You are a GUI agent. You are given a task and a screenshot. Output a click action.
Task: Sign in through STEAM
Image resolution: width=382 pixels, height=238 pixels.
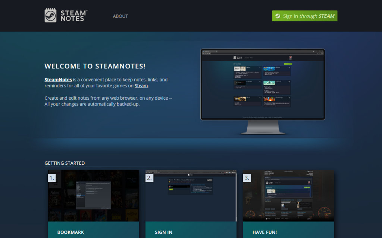[x=304, y=16]
